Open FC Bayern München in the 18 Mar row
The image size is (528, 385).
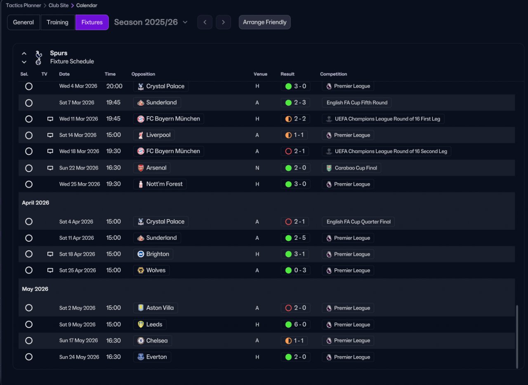point(169,151)
